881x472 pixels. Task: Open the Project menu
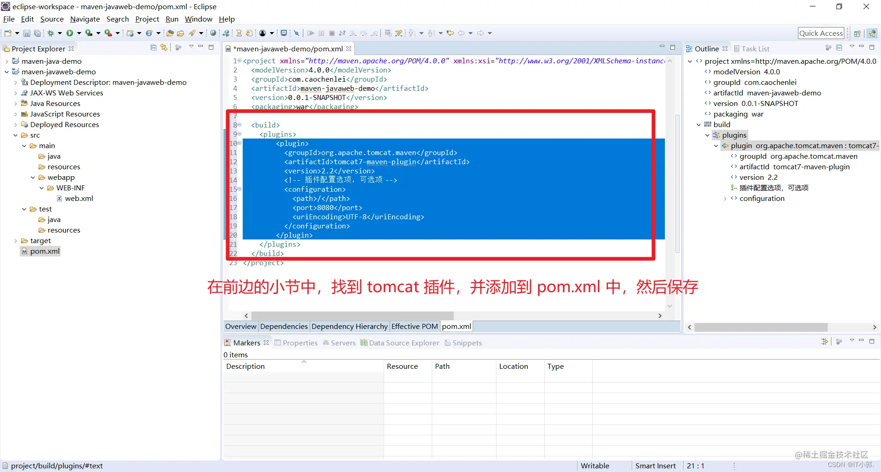point(147,19)
